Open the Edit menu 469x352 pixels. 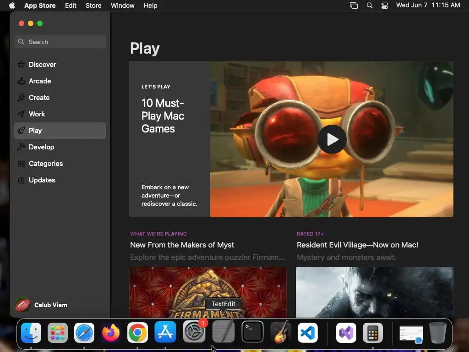coord(71,5)
